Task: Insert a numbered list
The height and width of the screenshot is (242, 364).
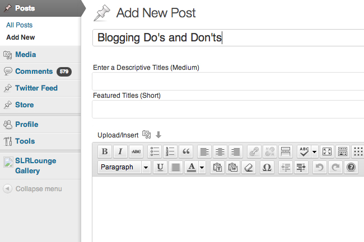Action: [170, 151]
